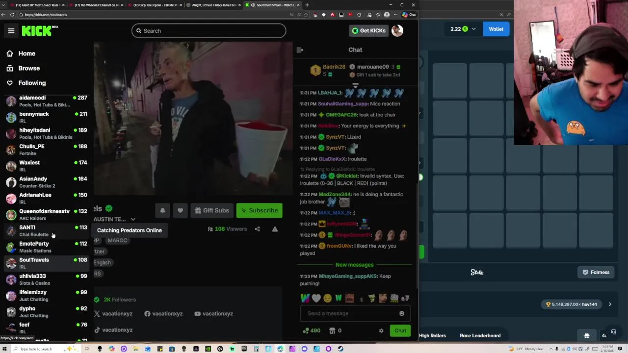
Task: Open the Kick hamburger menu
Action: [11, 30]
